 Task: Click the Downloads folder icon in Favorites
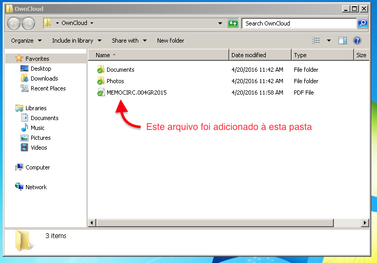click(x=24, y=78)
